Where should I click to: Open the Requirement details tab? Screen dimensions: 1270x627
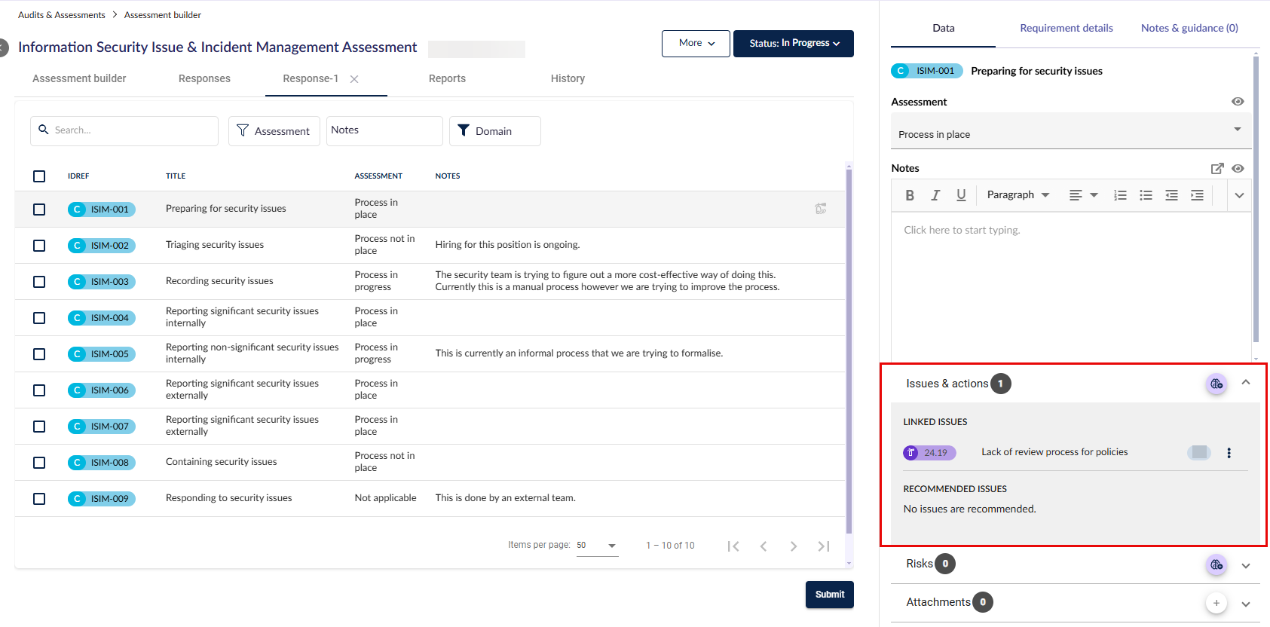click(x=1066, y=29)
